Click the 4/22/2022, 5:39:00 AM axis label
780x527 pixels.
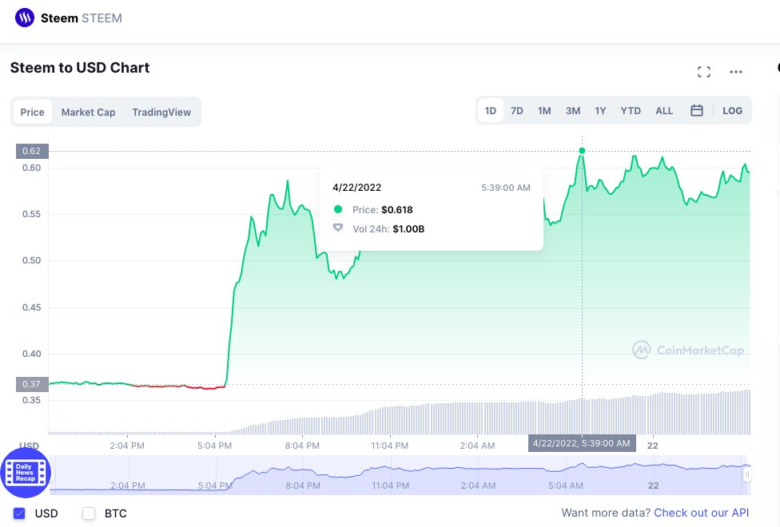(x=582, y=443)
